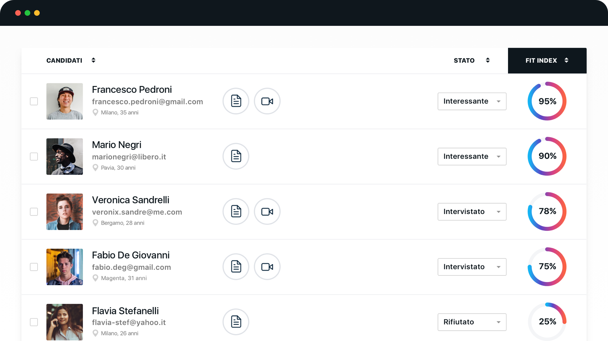
Task: Select Mario Negri's row checkbox
Action: pyautogui.click(x=34, y=156)
